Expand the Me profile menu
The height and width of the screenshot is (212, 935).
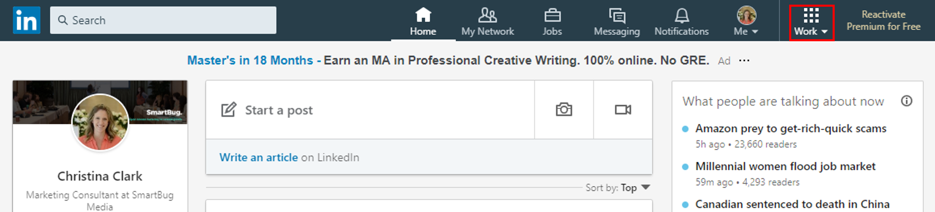pyautogui.click(x=746, y=22)
